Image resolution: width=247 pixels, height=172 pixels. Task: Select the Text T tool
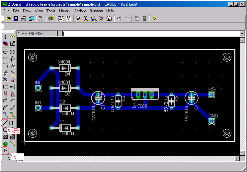click(x=12, y=123)
